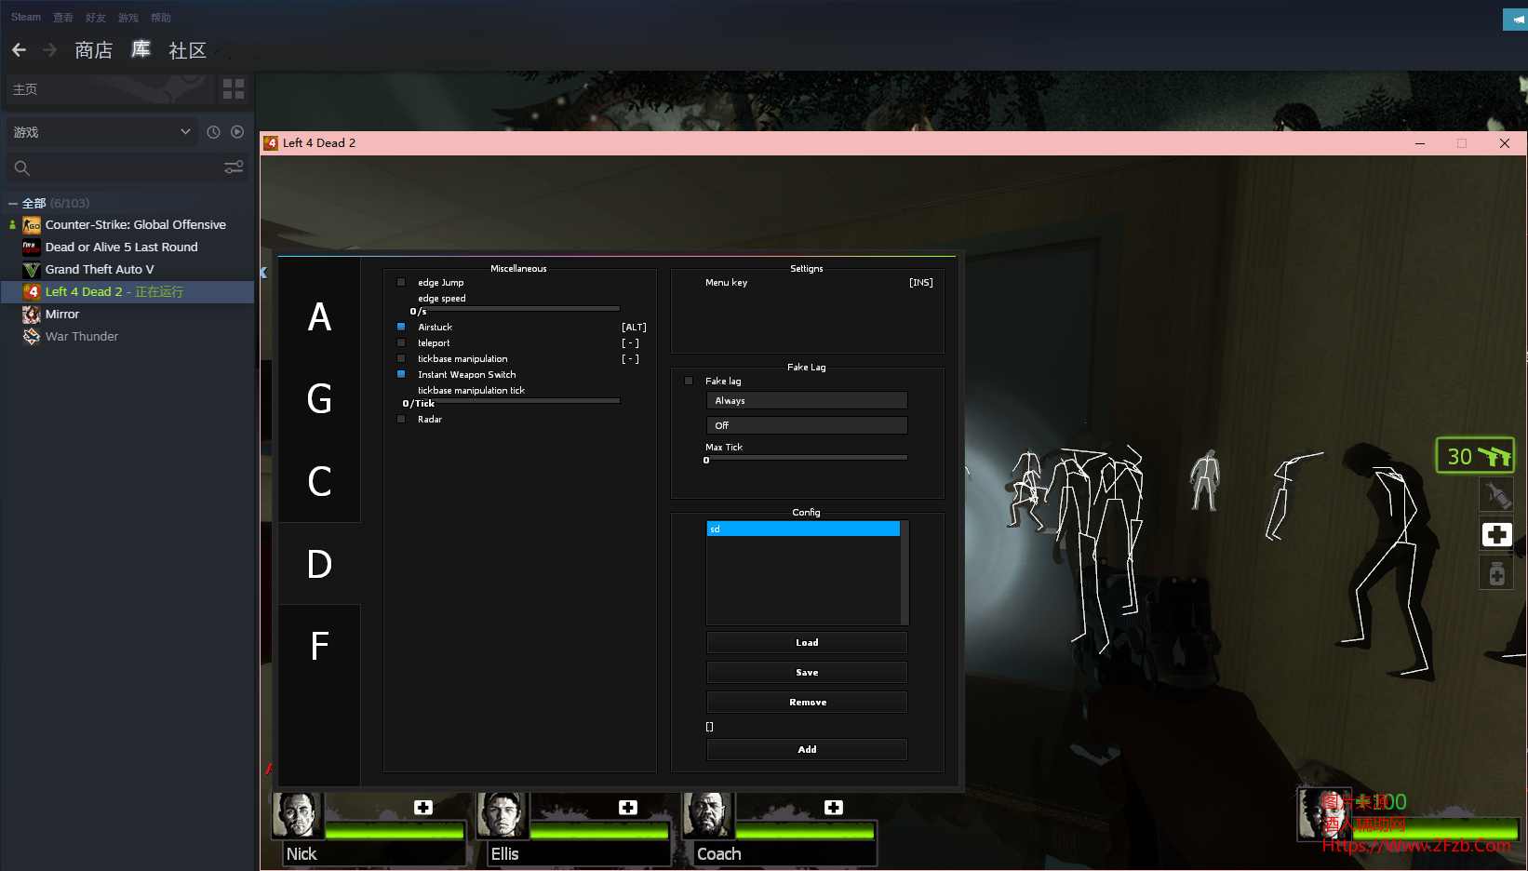This screenshot has height=871, width=1528.
Task: Enable the teleport checkbox
Action: coord(401,342)
